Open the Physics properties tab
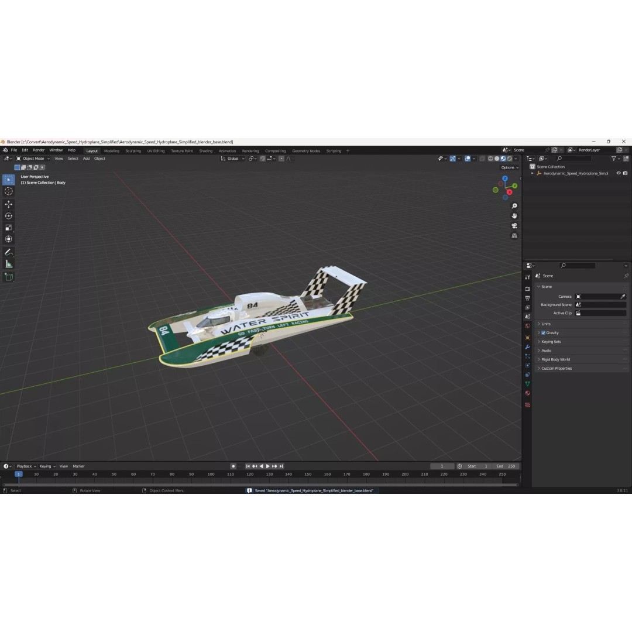 click(x=527, y=365)
